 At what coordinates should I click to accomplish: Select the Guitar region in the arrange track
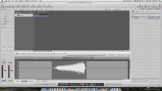point(41,15)
